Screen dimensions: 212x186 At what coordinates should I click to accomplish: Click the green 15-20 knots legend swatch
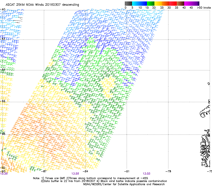point(151,3)
